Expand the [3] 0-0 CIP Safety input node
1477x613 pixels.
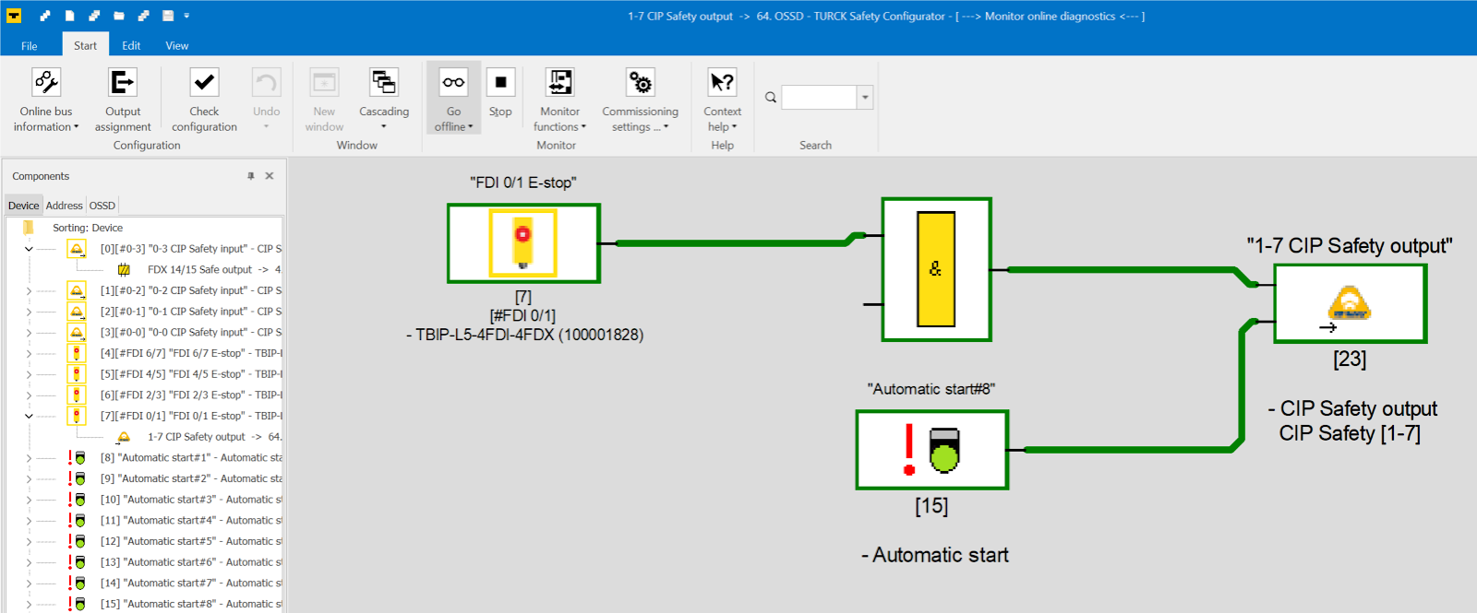pos(29,333)
